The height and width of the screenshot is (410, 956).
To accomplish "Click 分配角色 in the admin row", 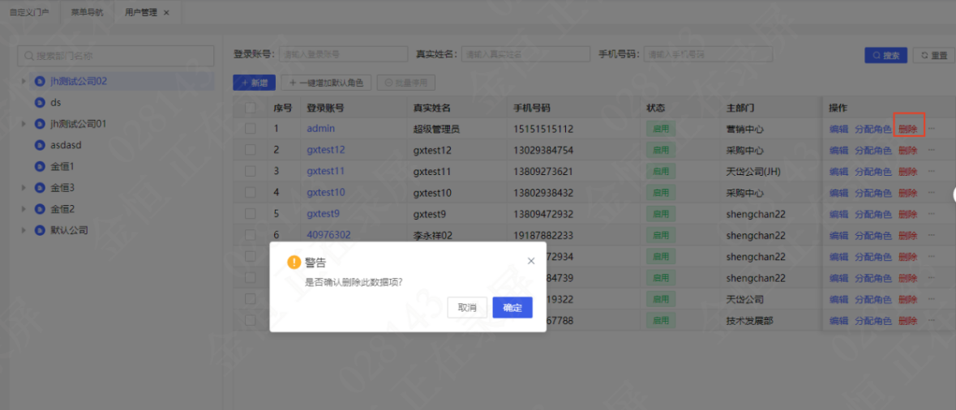I will click(873, 129).
